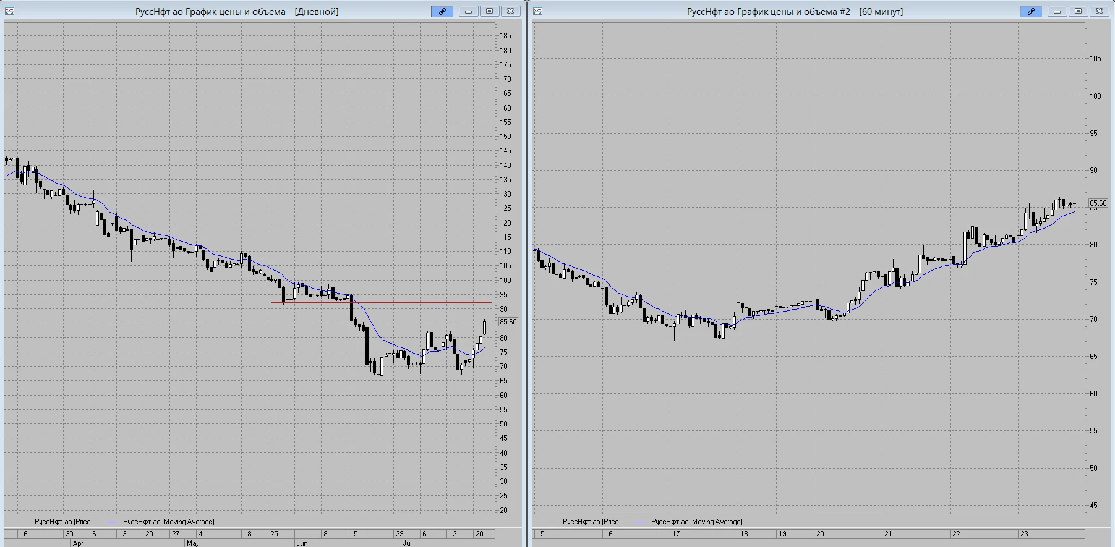Viewport: 1115px width, 547px height.
Task: Open the daily chart window's system menu icon
Action: point(9,11)
